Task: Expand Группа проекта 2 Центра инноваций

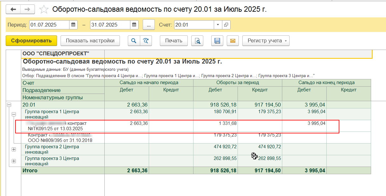Action: [14, 149]
